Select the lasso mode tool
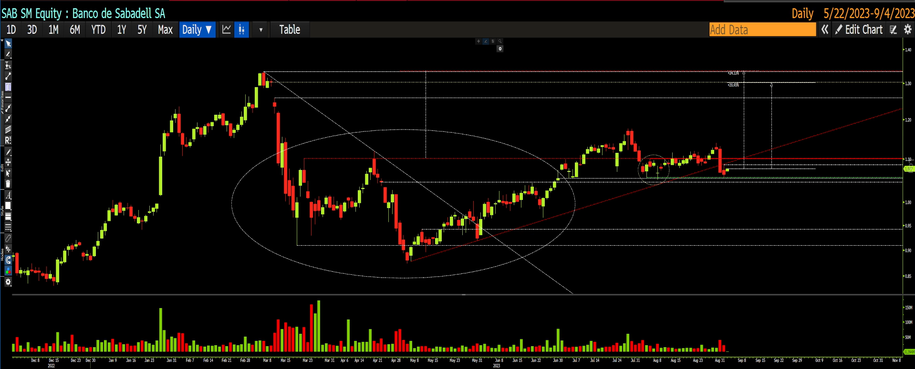915x369 pixels. tap(8, 239)
